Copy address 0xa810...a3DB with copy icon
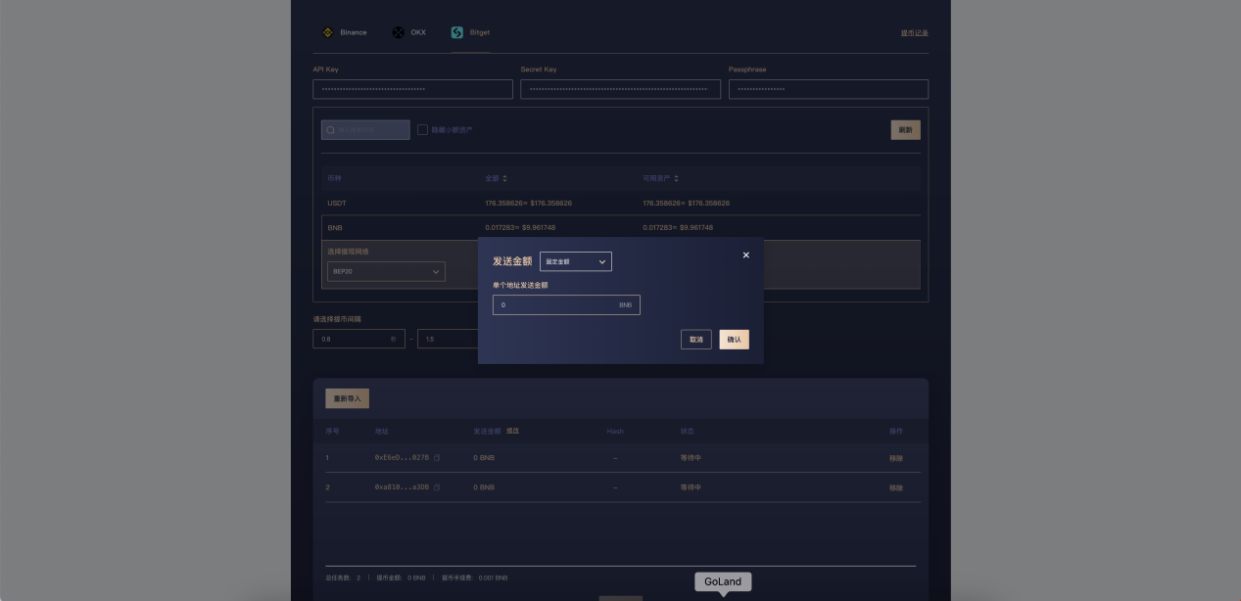The image size is (1241, 601). [438, 487]
